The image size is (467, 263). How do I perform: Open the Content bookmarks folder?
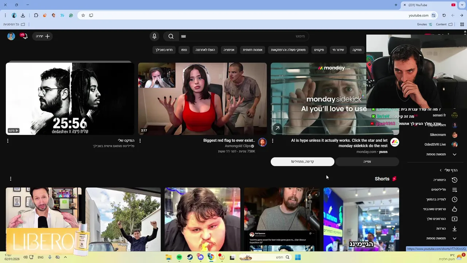[444, 24]
